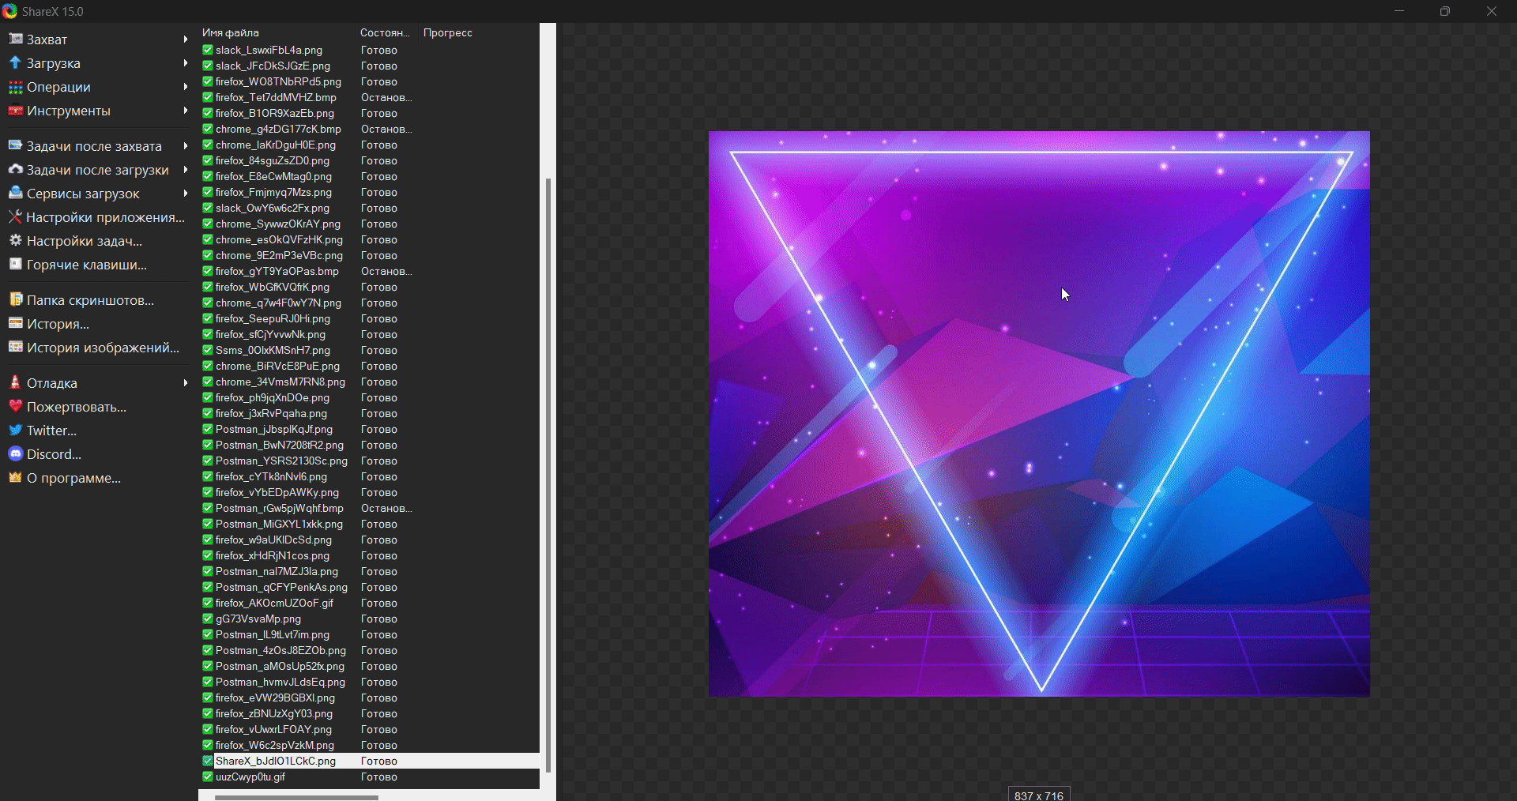Open the Папка скриншотов menu item
The width and height of the screenshot is (1517, 801).
pyautogui.click(x=97, y=299)
